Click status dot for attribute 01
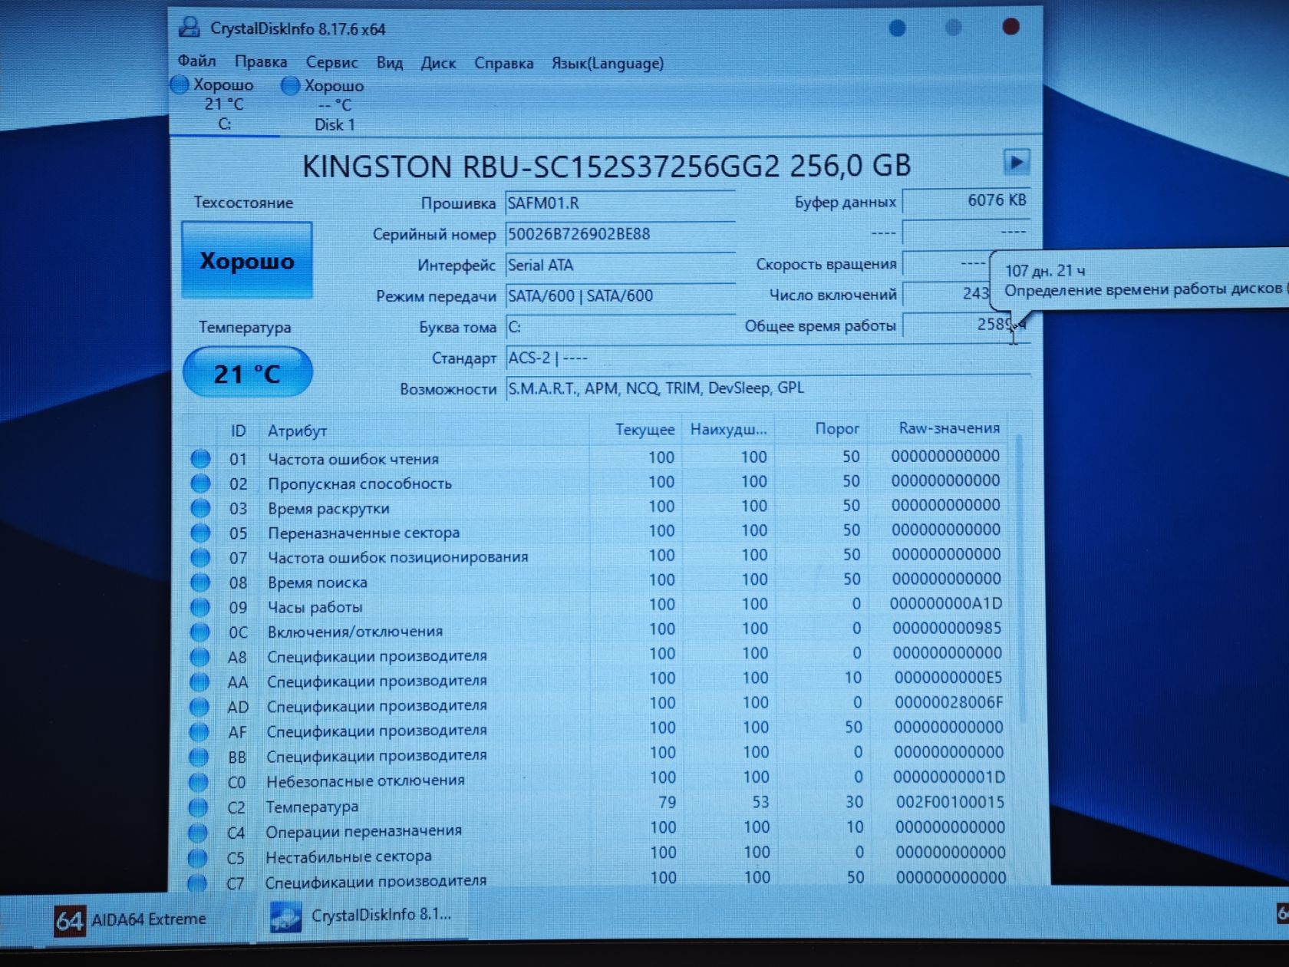The height and width of the screenshot is (967, 1289). point(200,459)
